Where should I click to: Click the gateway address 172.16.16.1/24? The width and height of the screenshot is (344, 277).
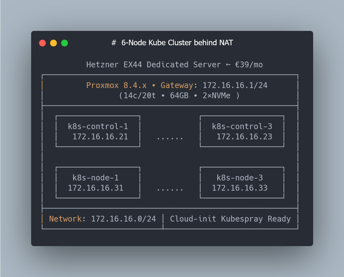pyautogui.click(x=235, y=85)
